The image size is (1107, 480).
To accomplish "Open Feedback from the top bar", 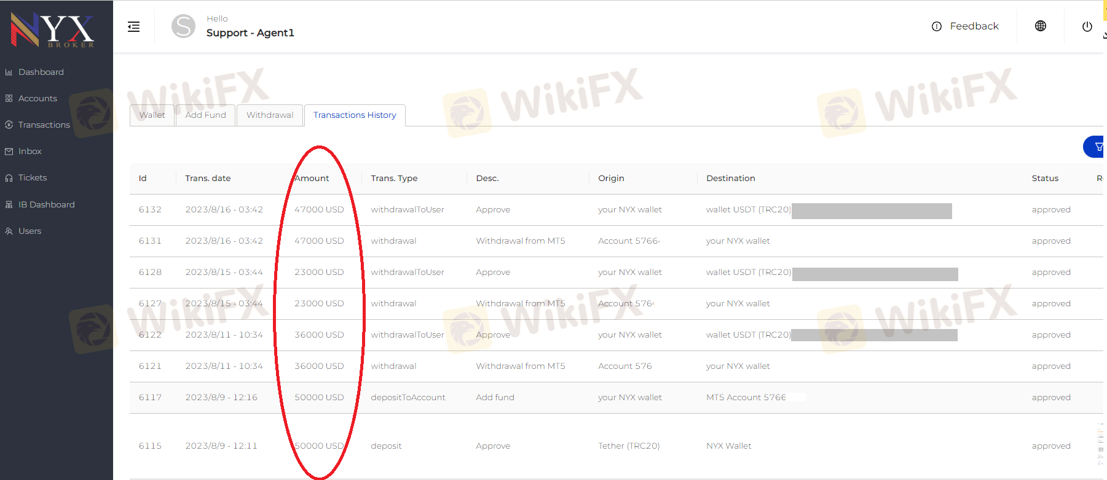I will (965, 26).
